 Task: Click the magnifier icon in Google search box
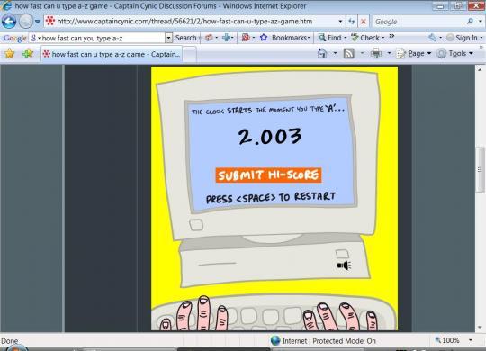(x=470, y=21)
